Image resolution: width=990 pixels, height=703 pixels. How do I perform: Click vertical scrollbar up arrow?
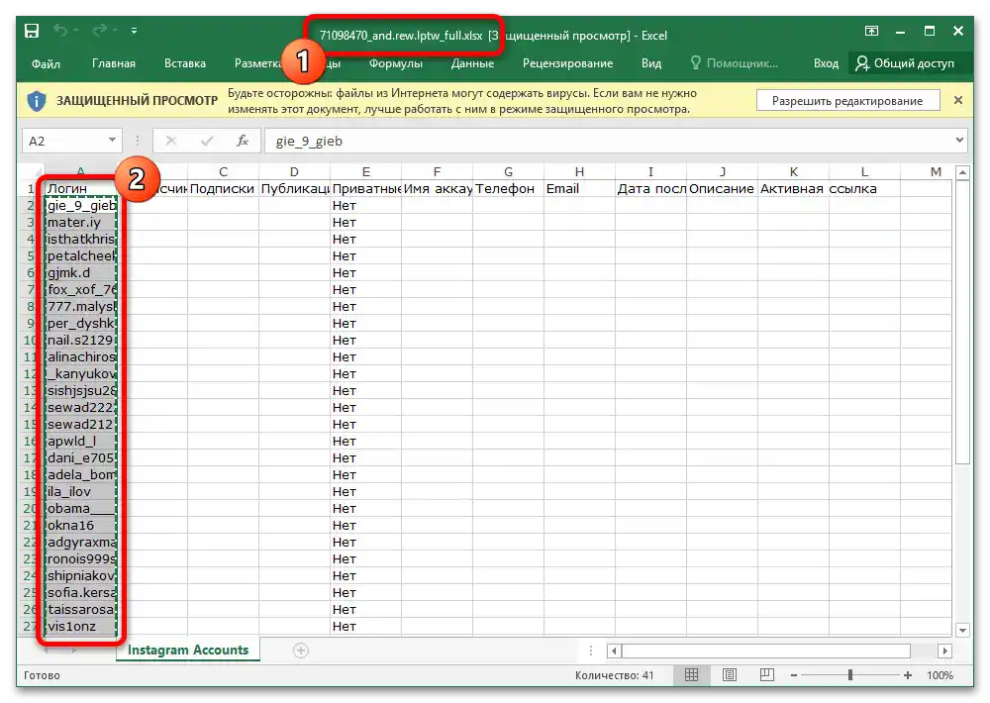tap(962, 172)
